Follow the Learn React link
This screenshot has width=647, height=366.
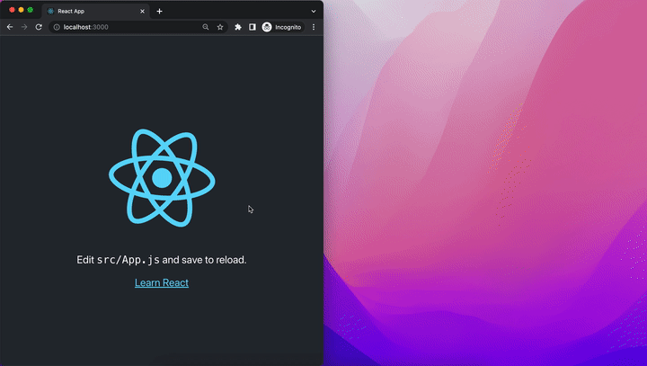coord(162,282)
